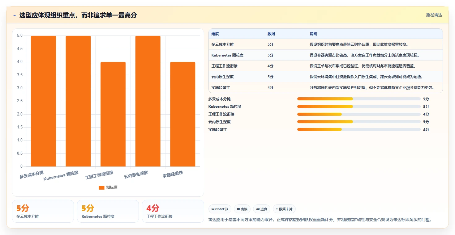Viewport: 455px width, 235px height.
Task: Select the 路径雷达 tag in the header
Action: point(434,15)
